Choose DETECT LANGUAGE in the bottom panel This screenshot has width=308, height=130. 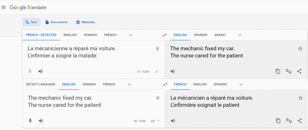point(41,84)
